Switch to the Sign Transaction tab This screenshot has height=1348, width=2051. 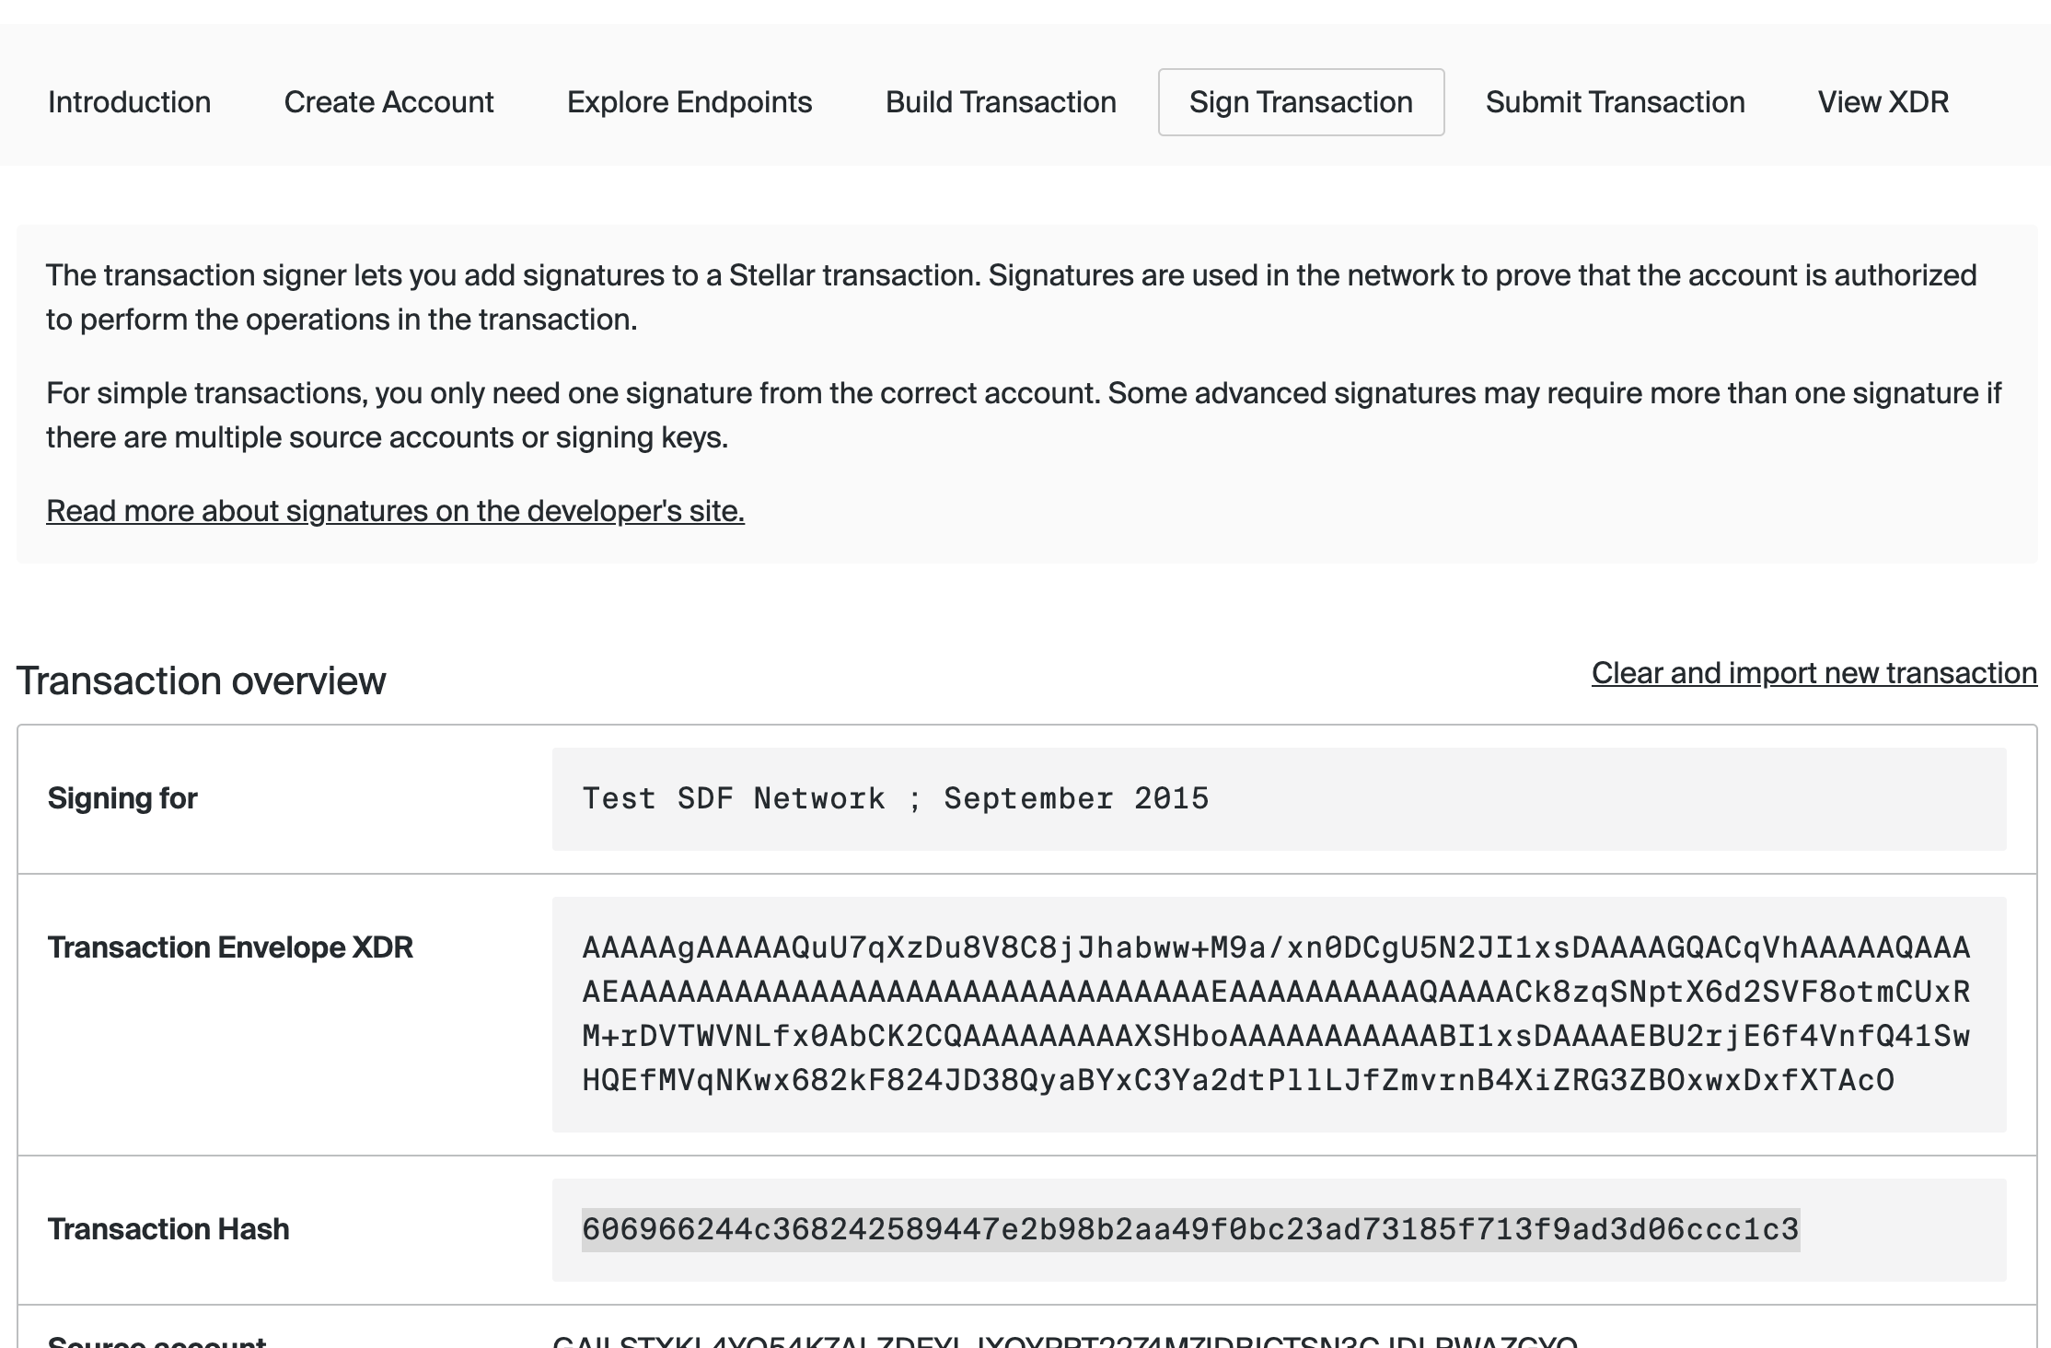click(1300, 102)
